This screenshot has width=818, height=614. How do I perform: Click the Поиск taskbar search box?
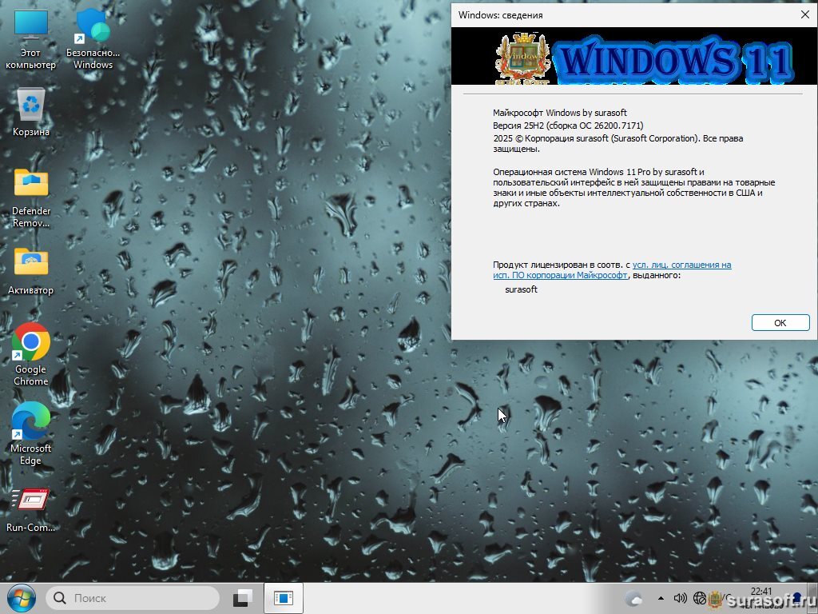[133, 598]
